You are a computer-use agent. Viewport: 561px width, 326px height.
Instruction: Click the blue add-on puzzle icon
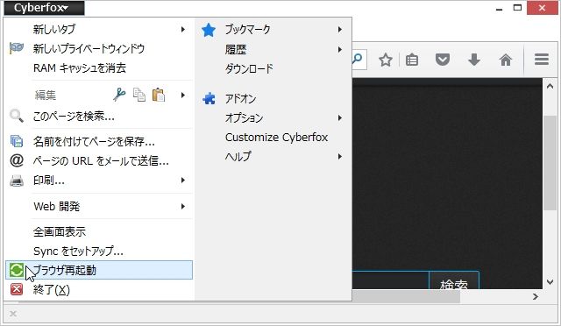(209, 98)
